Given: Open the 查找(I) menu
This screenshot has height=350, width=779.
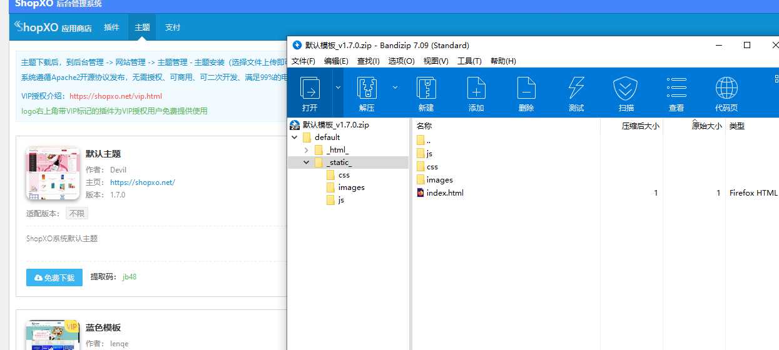Looking at the screenshot, I should (x=369, y=61).
